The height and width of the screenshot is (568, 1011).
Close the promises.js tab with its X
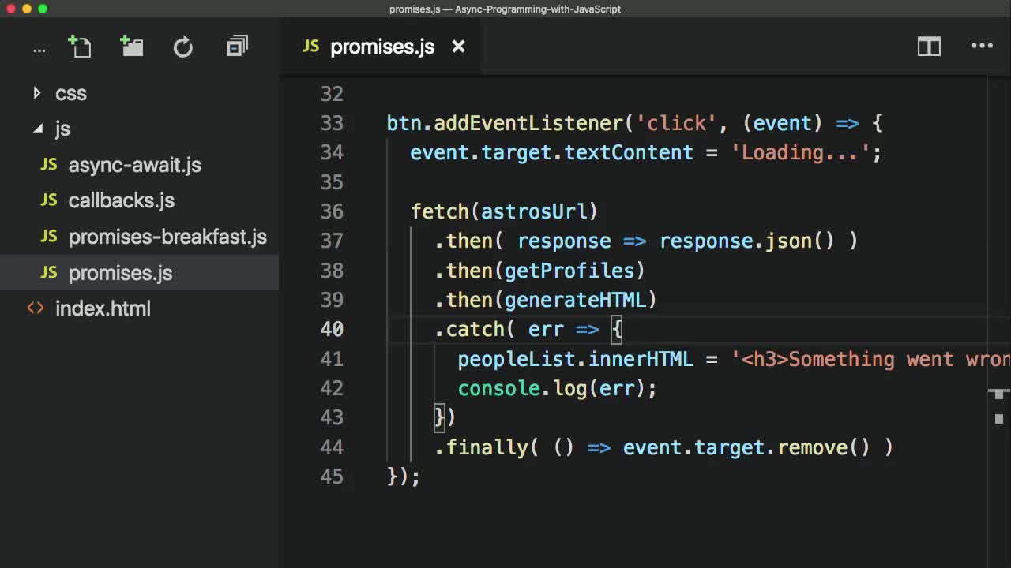(x=458, y=47)
